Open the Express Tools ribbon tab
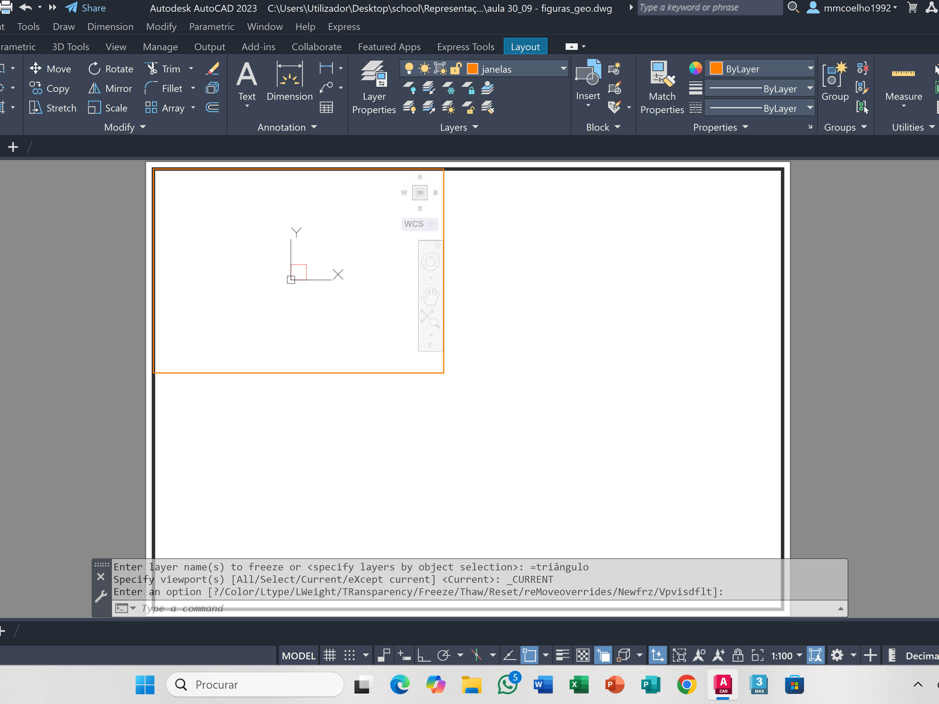This screenshot has width=939, height=704. tap(466, 47)
